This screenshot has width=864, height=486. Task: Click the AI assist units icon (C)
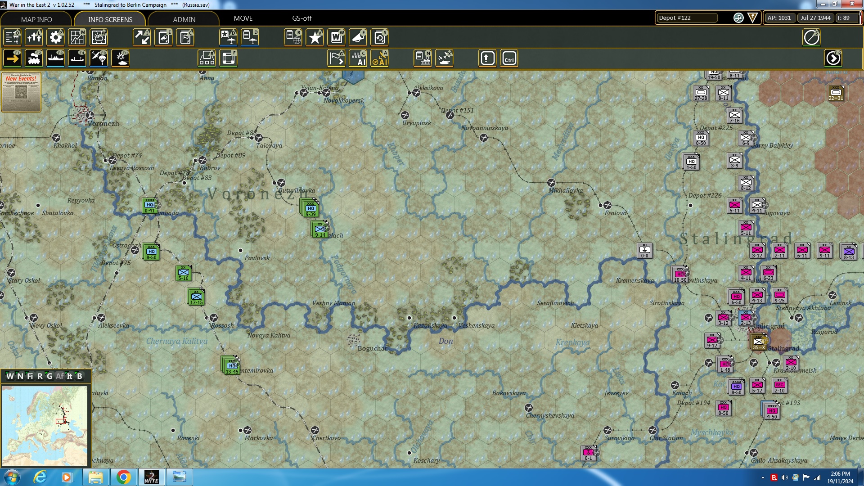pyautogui.click(x=358, y=58)
